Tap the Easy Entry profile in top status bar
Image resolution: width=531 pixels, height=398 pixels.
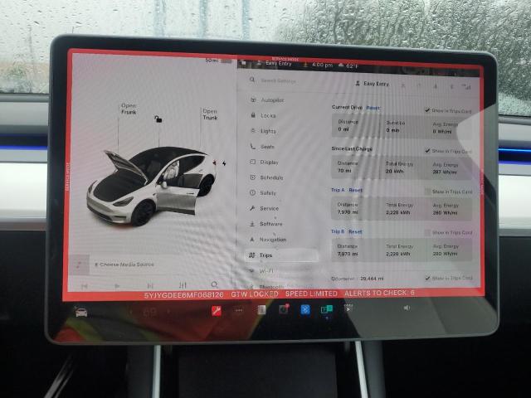pos(279,63)
